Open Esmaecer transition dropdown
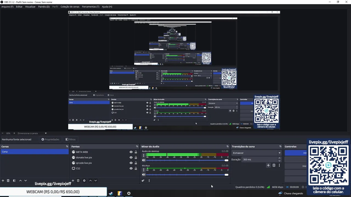 point(257,153)
